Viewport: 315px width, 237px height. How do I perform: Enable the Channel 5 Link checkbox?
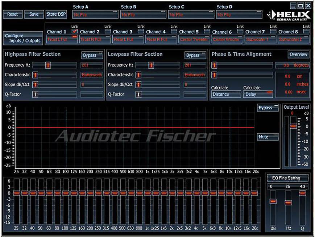[207, 31]
